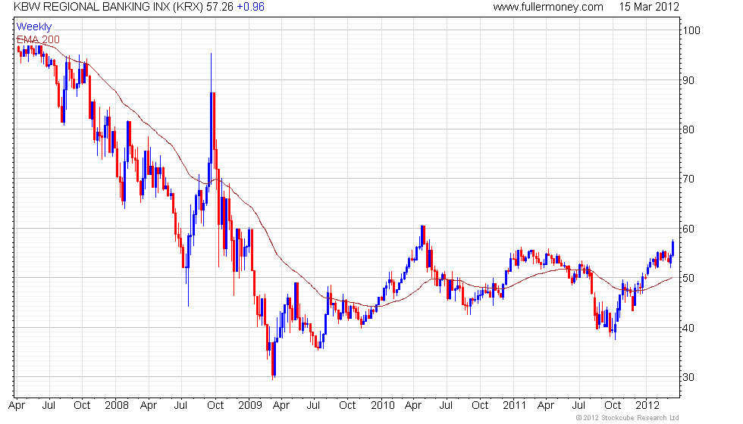The image size is (743, 424).
Task: Click the 2010 year label on time axis
Action: pyautogui.click(x=382, y=405)
